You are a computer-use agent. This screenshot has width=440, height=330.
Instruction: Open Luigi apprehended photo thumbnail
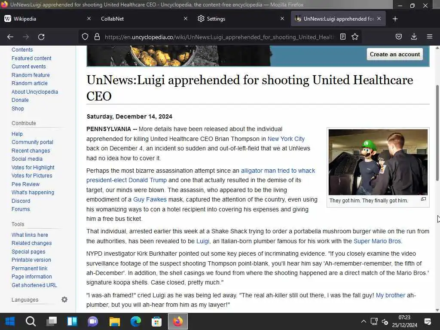coord(378,162)
